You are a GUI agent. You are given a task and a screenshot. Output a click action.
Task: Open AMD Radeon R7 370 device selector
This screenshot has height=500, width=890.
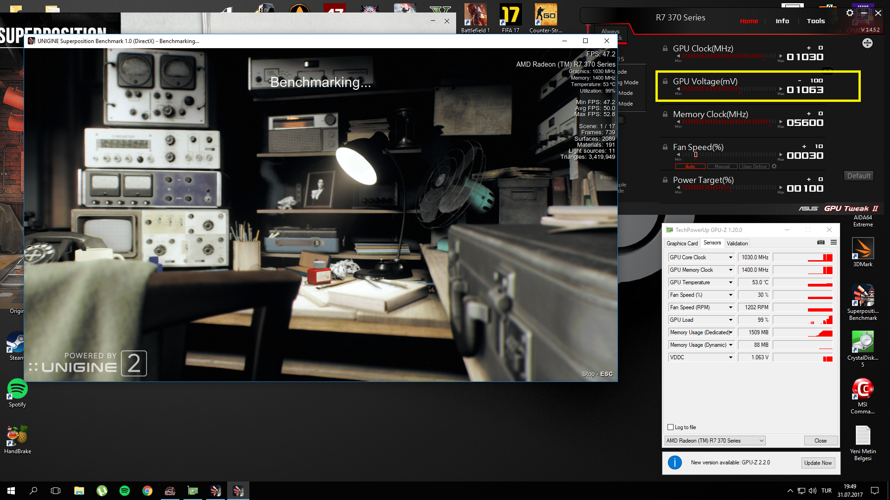click(715, 441)
